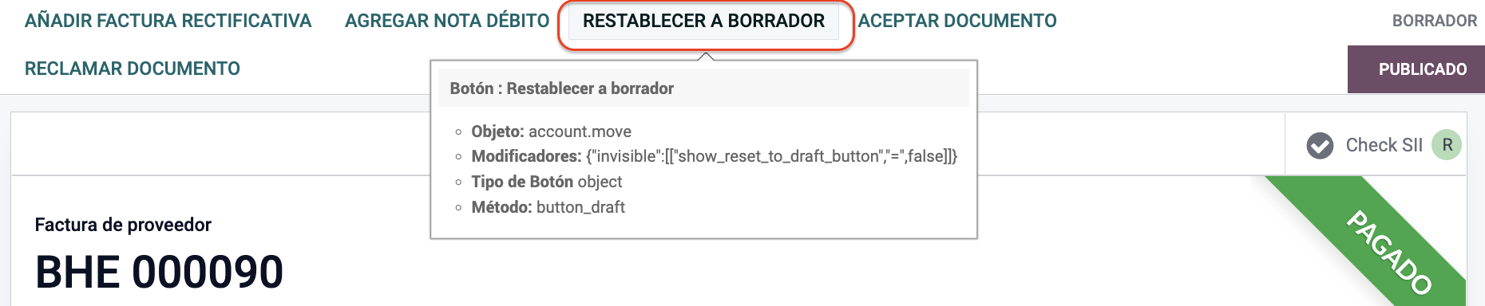Screen dimensions: 1485x306
Task: Click the green R avatar icon
Action: coord(1447,145)
